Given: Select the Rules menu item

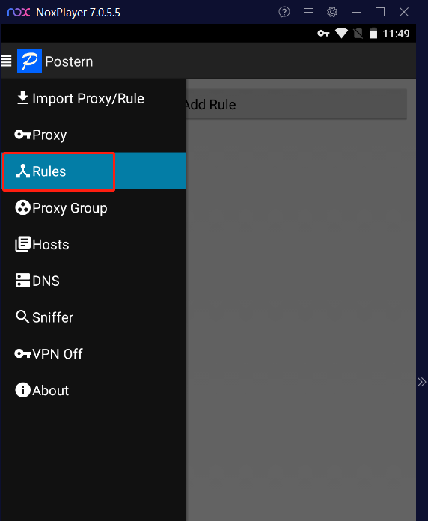Looking at the screenshot, I should [94, 171].
